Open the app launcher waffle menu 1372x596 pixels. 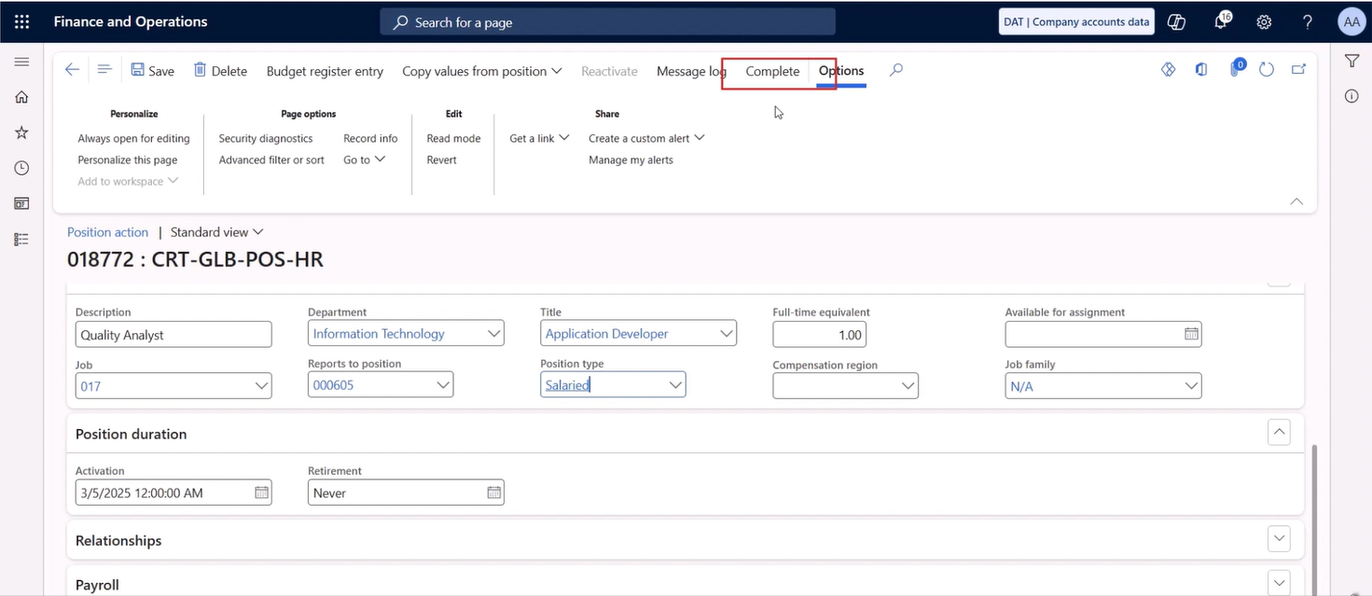click(21, 21)
